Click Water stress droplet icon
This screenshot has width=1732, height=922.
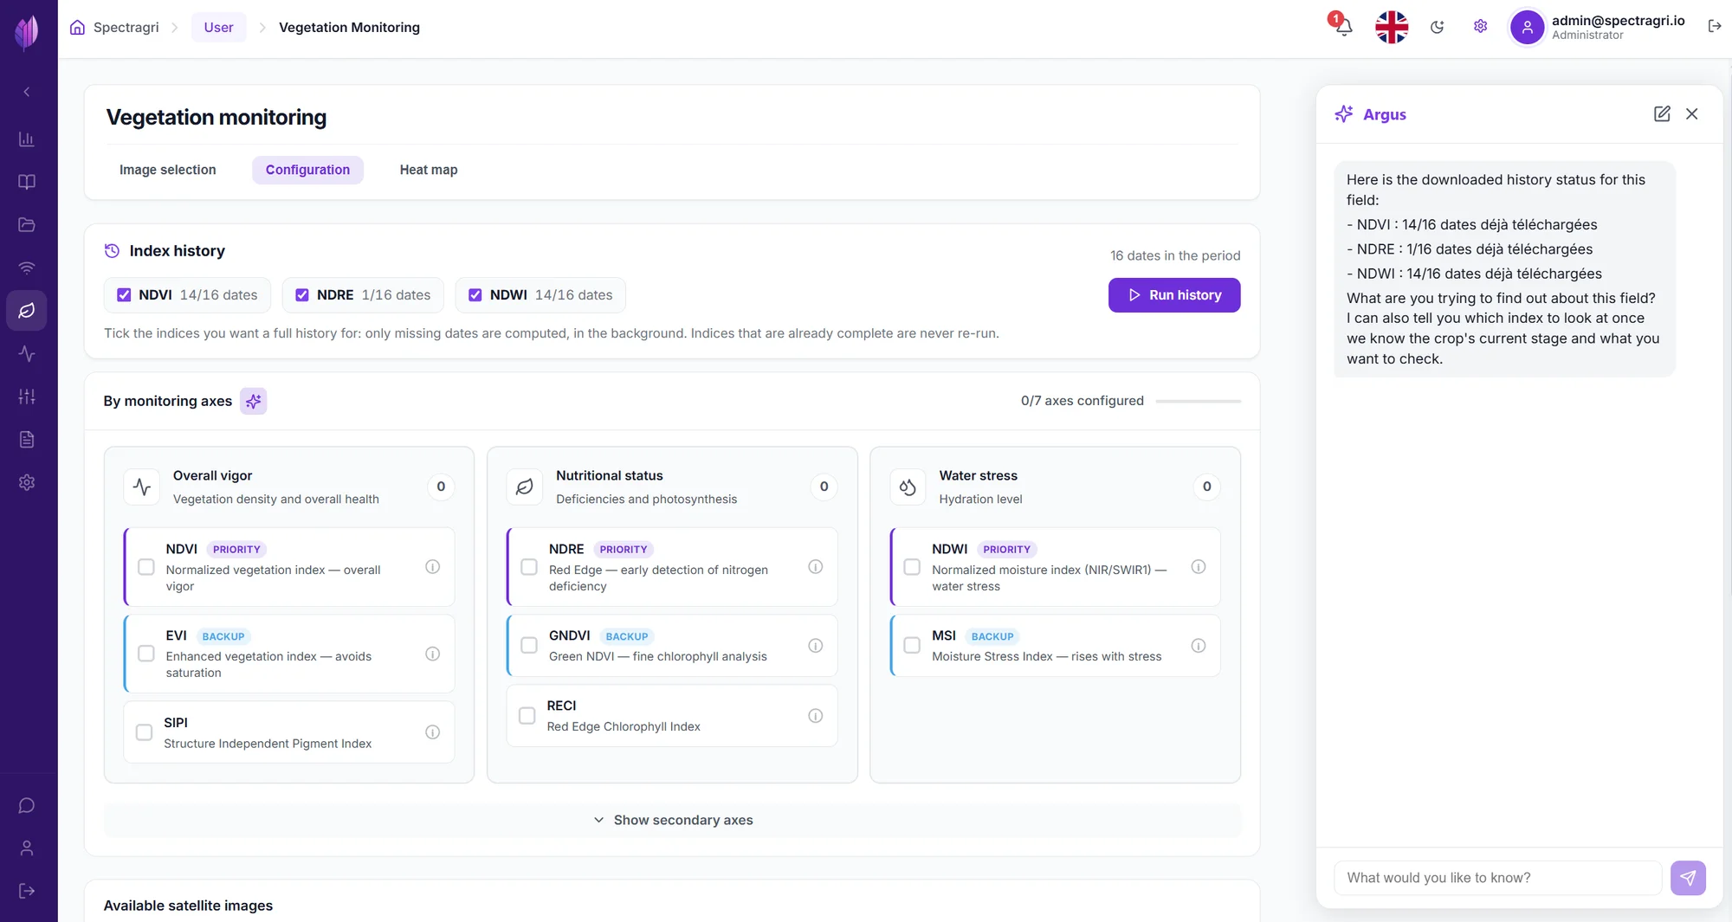pyautogui.click(x=908, y=487)
